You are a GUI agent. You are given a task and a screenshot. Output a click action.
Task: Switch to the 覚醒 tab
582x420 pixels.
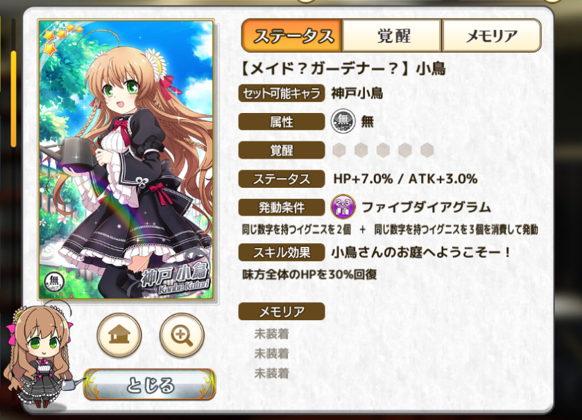[x=392, y=35]
